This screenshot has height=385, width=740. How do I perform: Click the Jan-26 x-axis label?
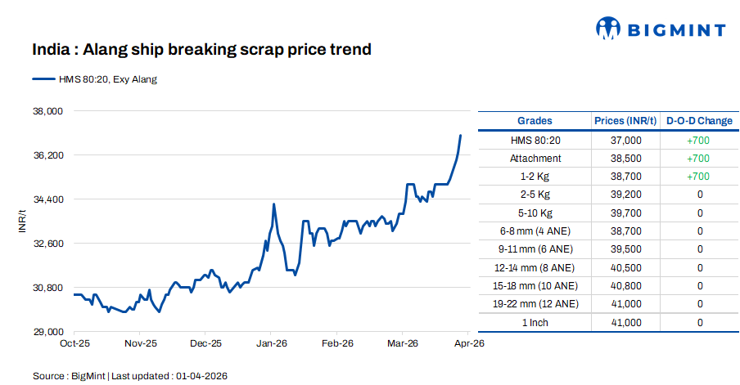(x=271, y=343)
